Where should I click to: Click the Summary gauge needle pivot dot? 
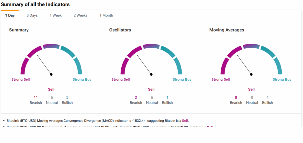51,74
